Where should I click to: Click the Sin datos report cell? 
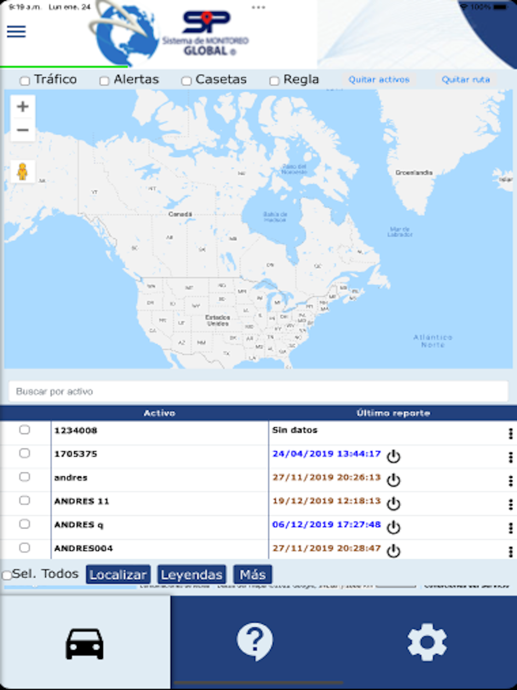(x=295, y=430)
